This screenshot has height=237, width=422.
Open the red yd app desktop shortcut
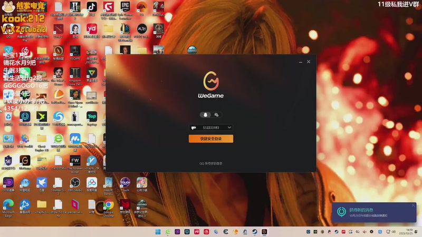pos(92,31)
